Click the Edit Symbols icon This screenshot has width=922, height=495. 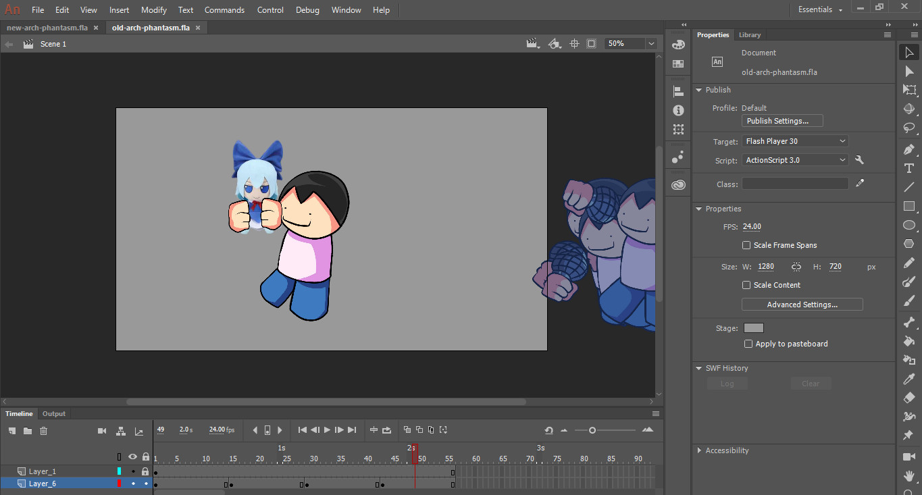(x=555, y=43)
